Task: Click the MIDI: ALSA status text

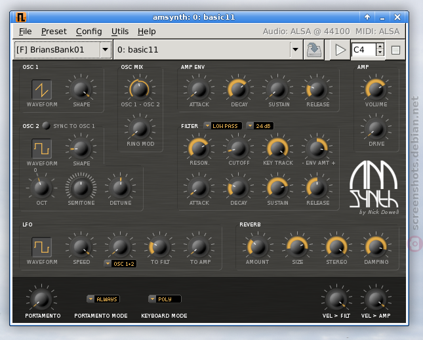Action: [377, 32]
